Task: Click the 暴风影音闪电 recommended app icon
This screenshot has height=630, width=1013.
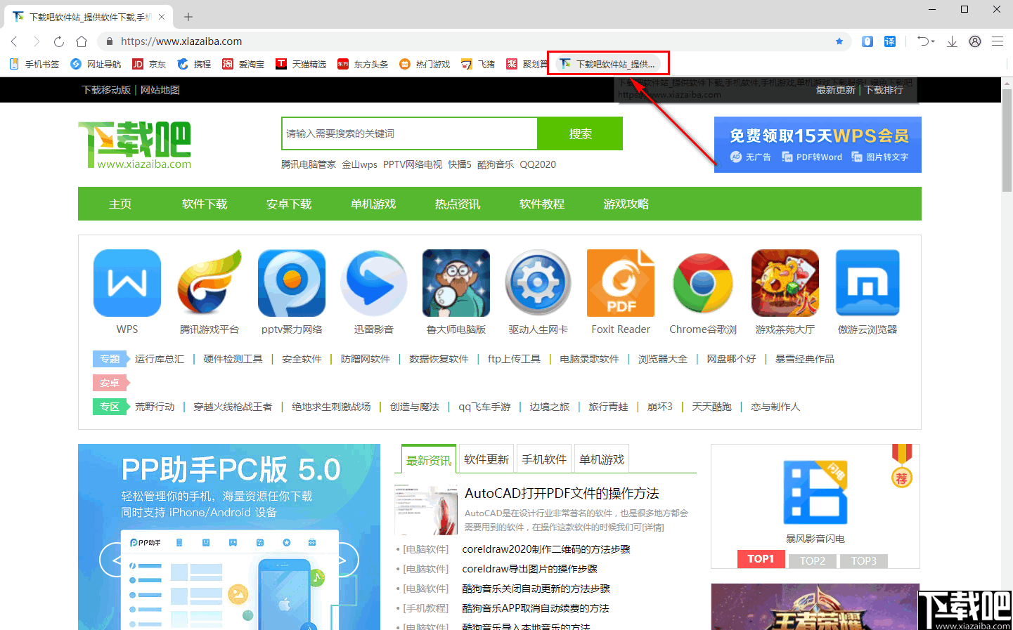Action: [815, 492]
